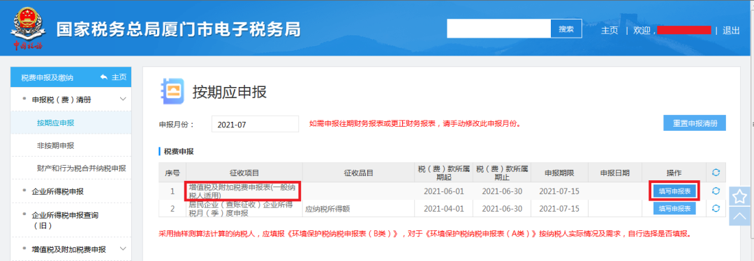Click the 序号 column header
Screen dimensions: 754x261
point(172,173)
